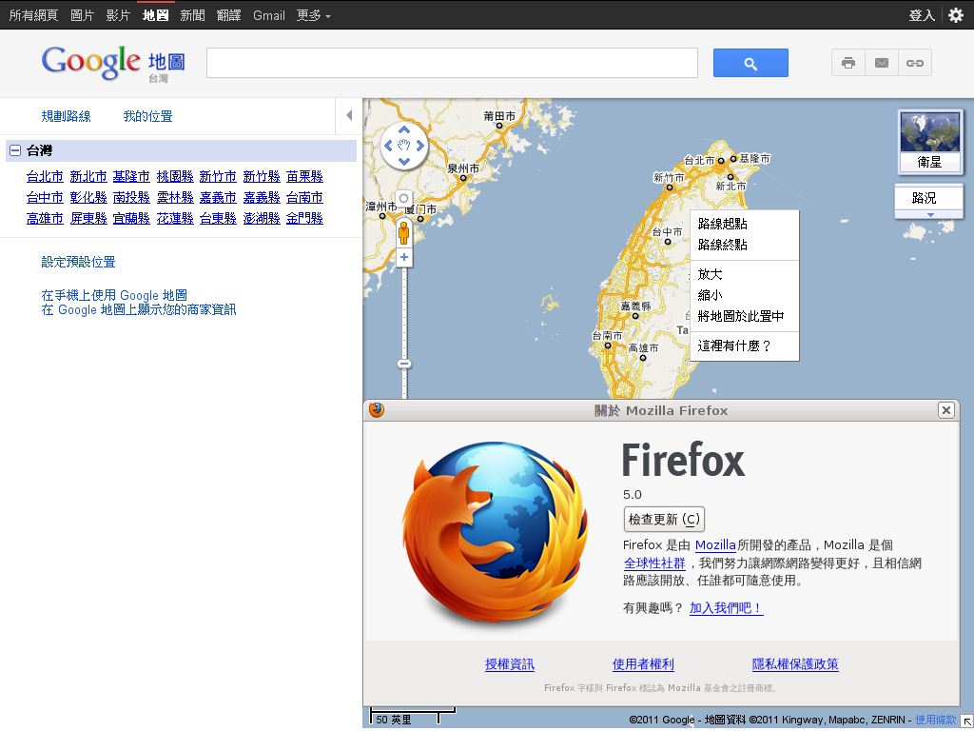Image resolution: width=974 pixels, height=731 pixels.
Task: Zoom out with the minus button
Action: tap(404, 365)
